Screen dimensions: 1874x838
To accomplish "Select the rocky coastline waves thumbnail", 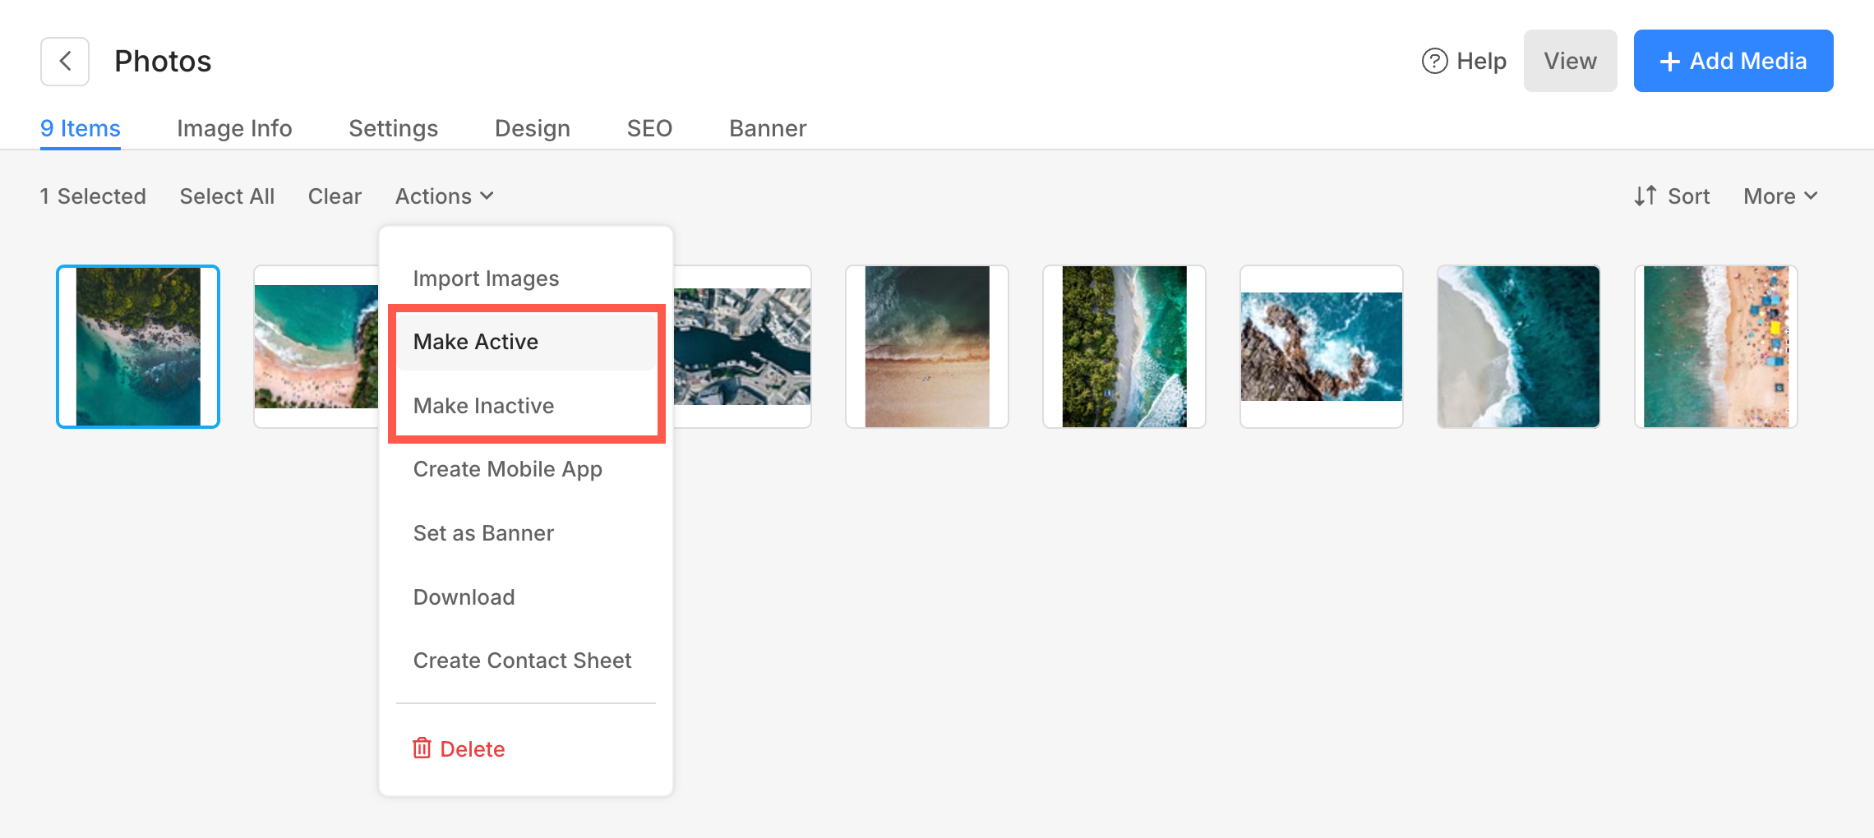I will coord(1321,347).
